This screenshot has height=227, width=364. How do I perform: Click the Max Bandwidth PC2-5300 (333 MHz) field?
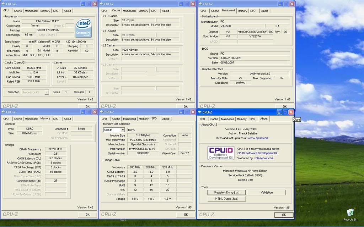click(143, 140)
